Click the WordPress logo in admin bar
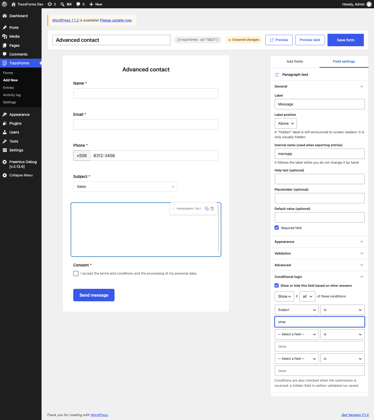The width and height of the screenshot is (374, 420). 4,4
